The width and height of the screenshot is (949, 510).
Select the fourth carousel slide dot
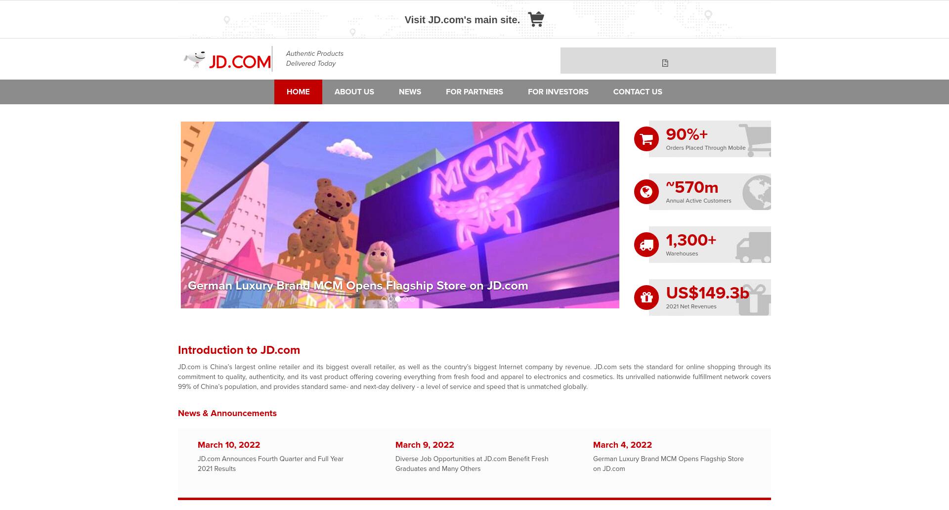tap(405, 299)
